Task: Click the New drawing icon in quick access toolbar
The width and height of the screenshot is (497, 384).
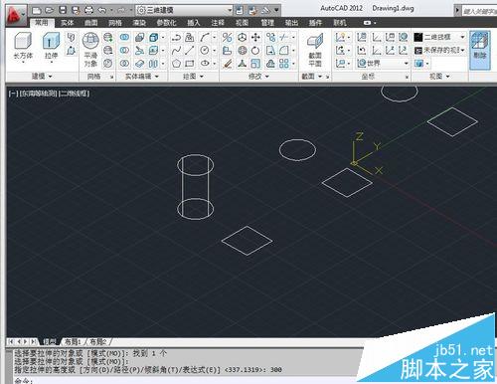Action: click(x=37, y=11)
